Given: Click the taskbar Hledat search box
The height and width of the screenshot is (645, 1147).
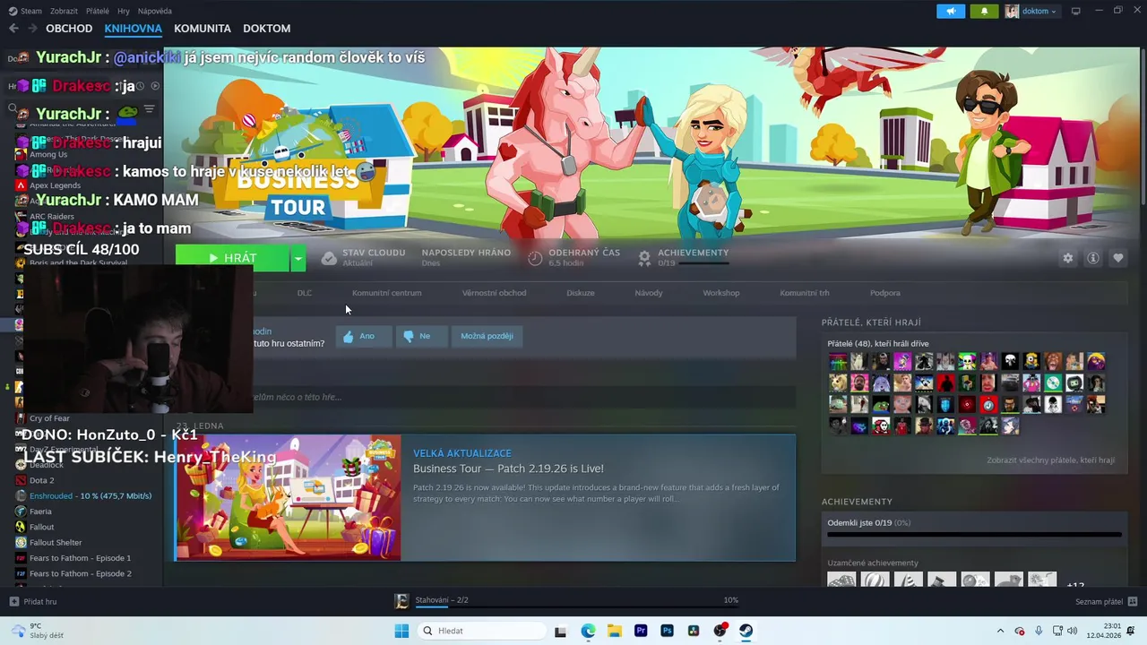Looking at the screenshot, I should 482,631.
